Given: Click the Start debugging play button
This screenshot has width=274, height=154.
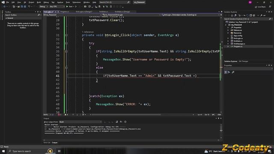Looking at the screenshot, I should coord(67,7).
